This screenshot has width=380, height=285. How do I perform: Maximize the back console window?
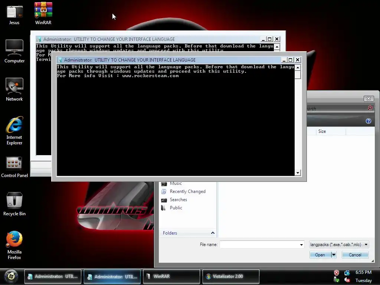point(269,39)
